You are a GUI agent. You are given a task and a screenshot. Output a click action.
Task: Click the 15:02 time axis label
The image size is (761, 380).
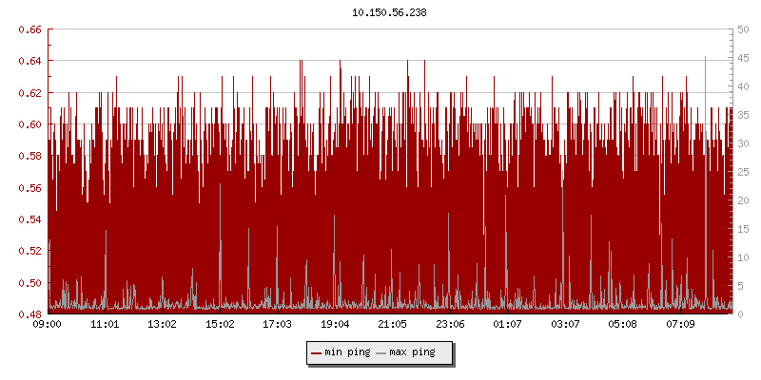point(220,325)
